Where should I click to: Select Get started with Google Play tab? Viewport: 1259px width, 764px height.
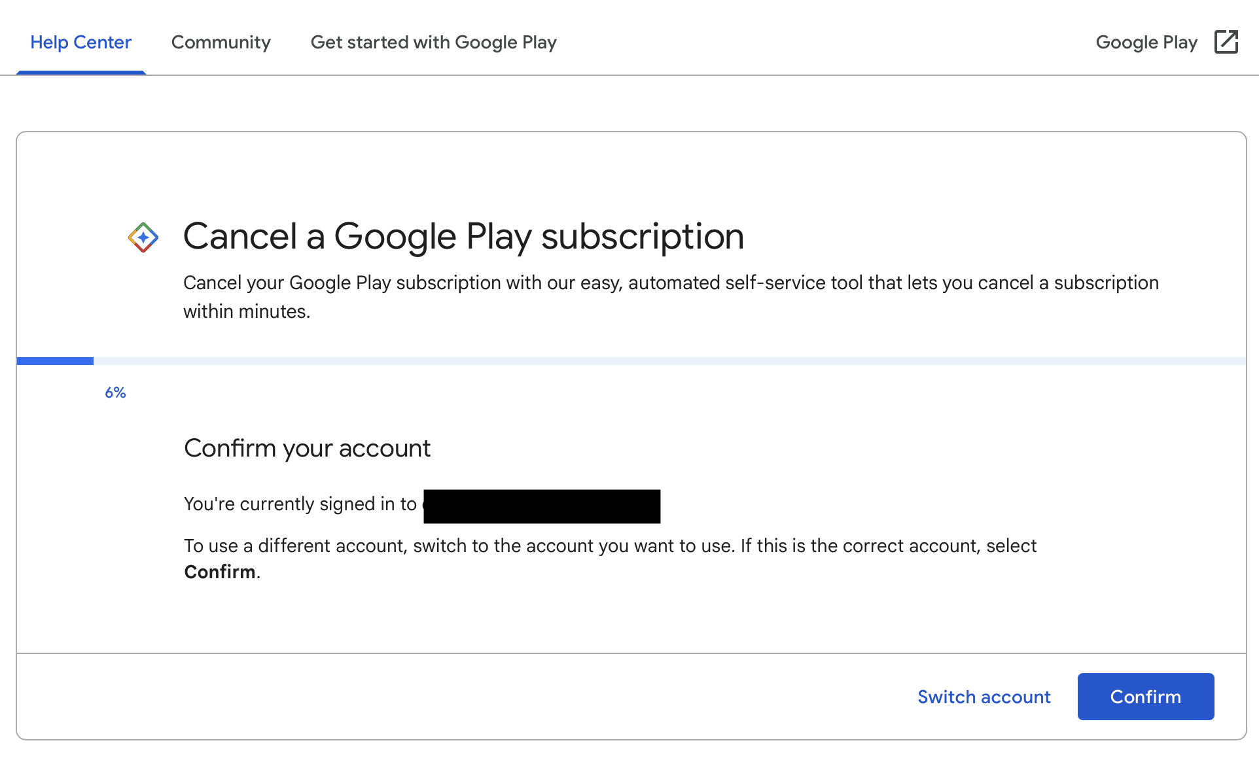click(x=433, y=43)
